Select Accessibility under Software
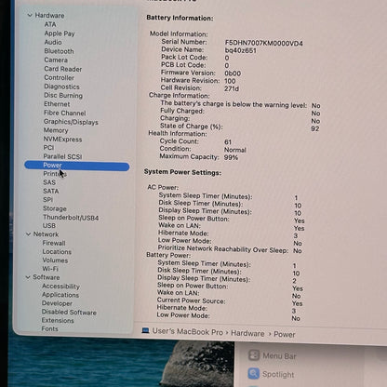The width and height of the screenshot is (387, 387). click(x=60, y=286)
